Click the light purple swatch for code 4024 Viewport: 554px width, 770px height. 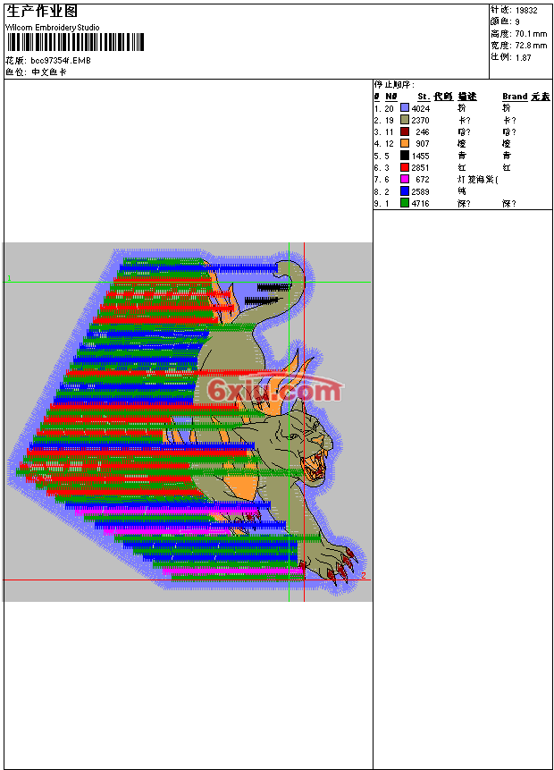pyautogui.click(x=405, y=108)
